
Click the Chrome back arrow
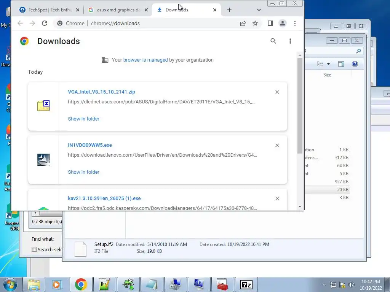(x=20, y=23)
